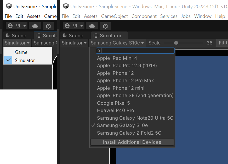This screenshot has height=164, width=228.
Task: Open the File menu in the right window
Action: pos(65,16)
